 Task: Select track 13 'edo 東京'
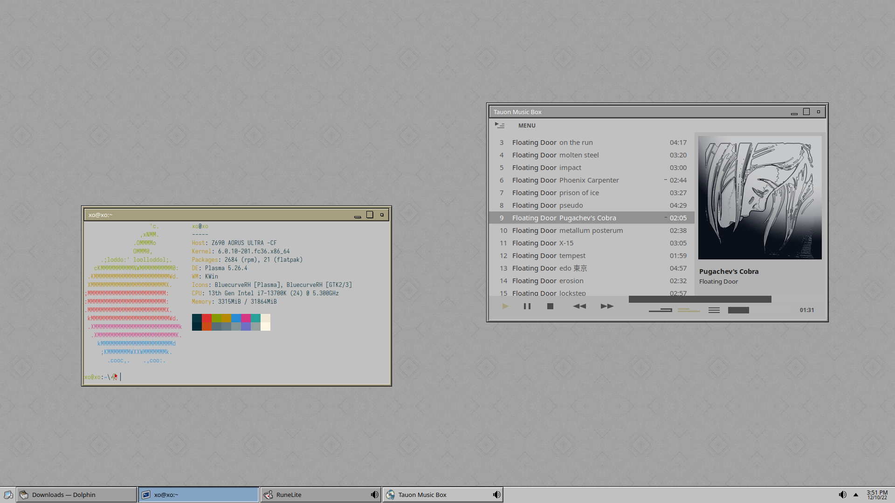tap(592, 268)
